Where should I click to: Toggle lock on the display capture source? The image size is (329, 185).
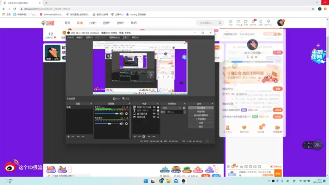tap(158, 114)
